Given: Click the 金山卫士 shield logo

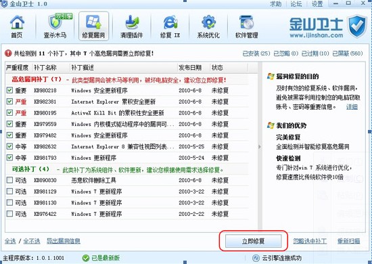Looking at the screenshot, I should coord(357,26).
